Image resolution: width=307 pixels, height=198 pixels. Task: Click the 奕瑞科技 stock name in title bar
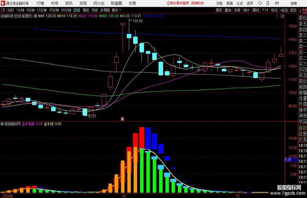198,3
